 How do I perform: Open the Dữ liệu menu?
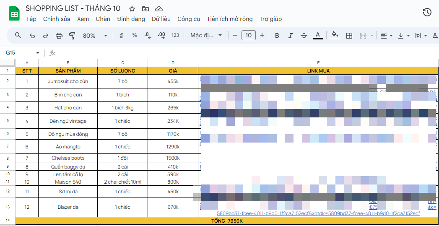click(161, 19)
